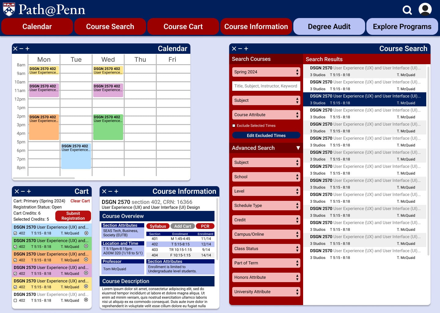Uncheck the blue cart course checkbox
This screenshot has width=440, height=313.
click(x=15, y=233)
